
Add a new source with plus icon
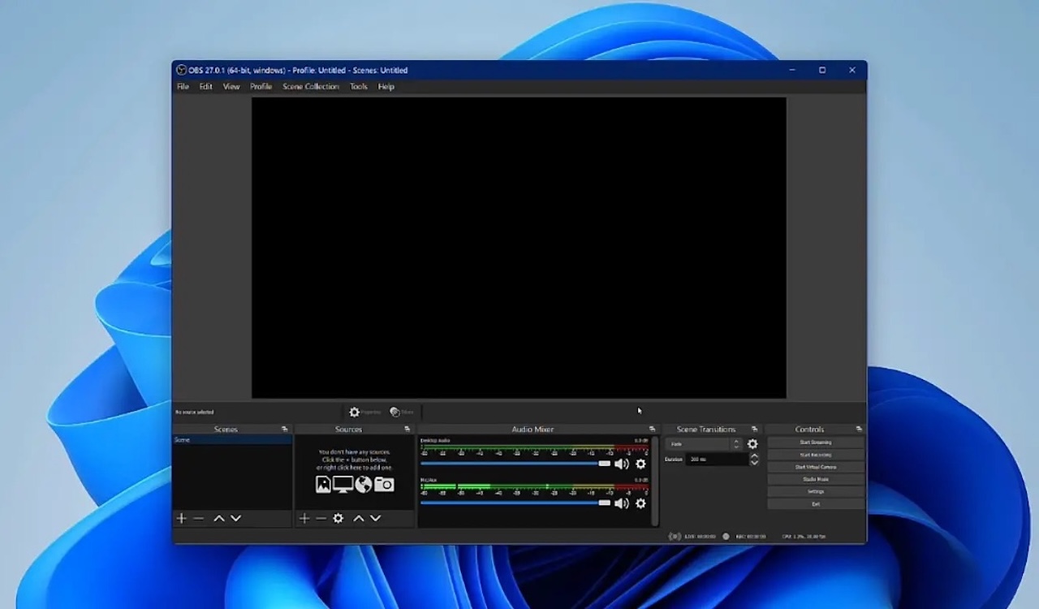(304, 518)
